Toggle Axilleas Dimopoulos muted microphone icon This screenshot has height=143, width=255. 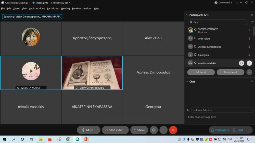(249, 47)
